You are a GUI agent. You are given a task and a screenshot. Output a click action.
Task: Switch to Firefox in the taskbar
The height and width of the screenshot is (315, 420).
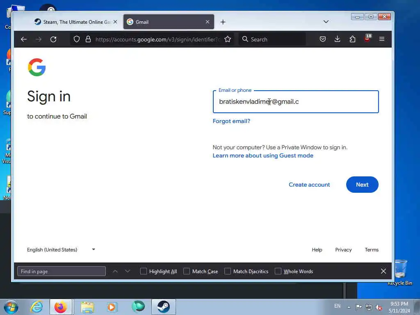point(61,307)
